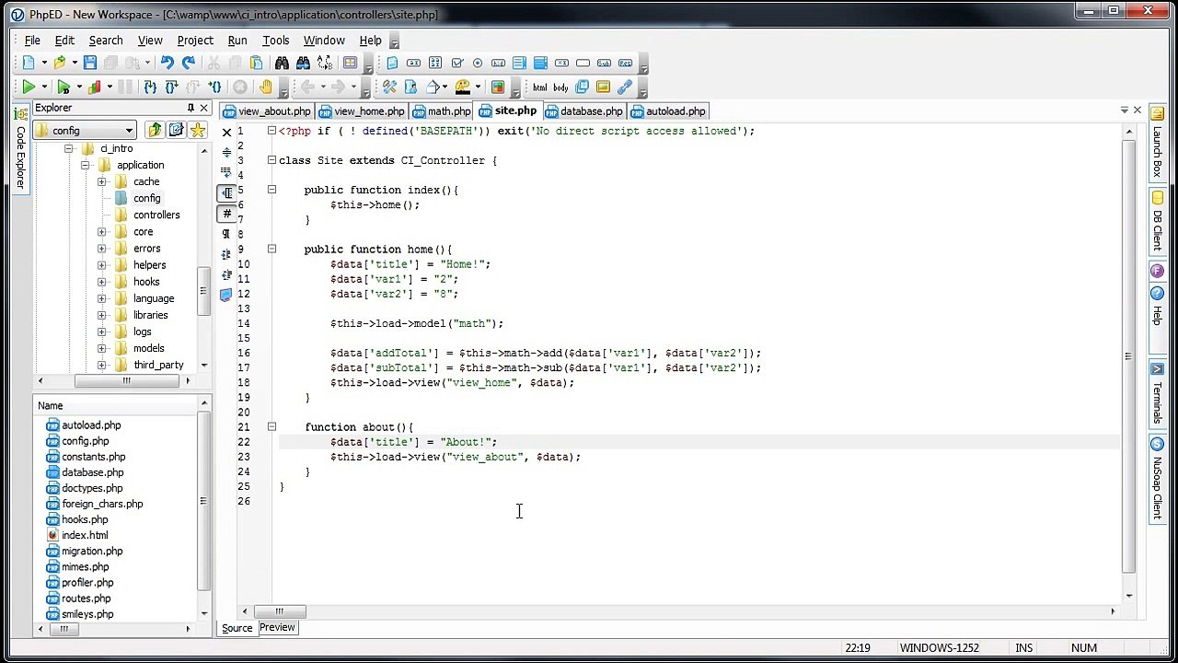Screen dimensions: 1178x663
Task: Collapse the about() function fold marker
Action: pos(271,426)
